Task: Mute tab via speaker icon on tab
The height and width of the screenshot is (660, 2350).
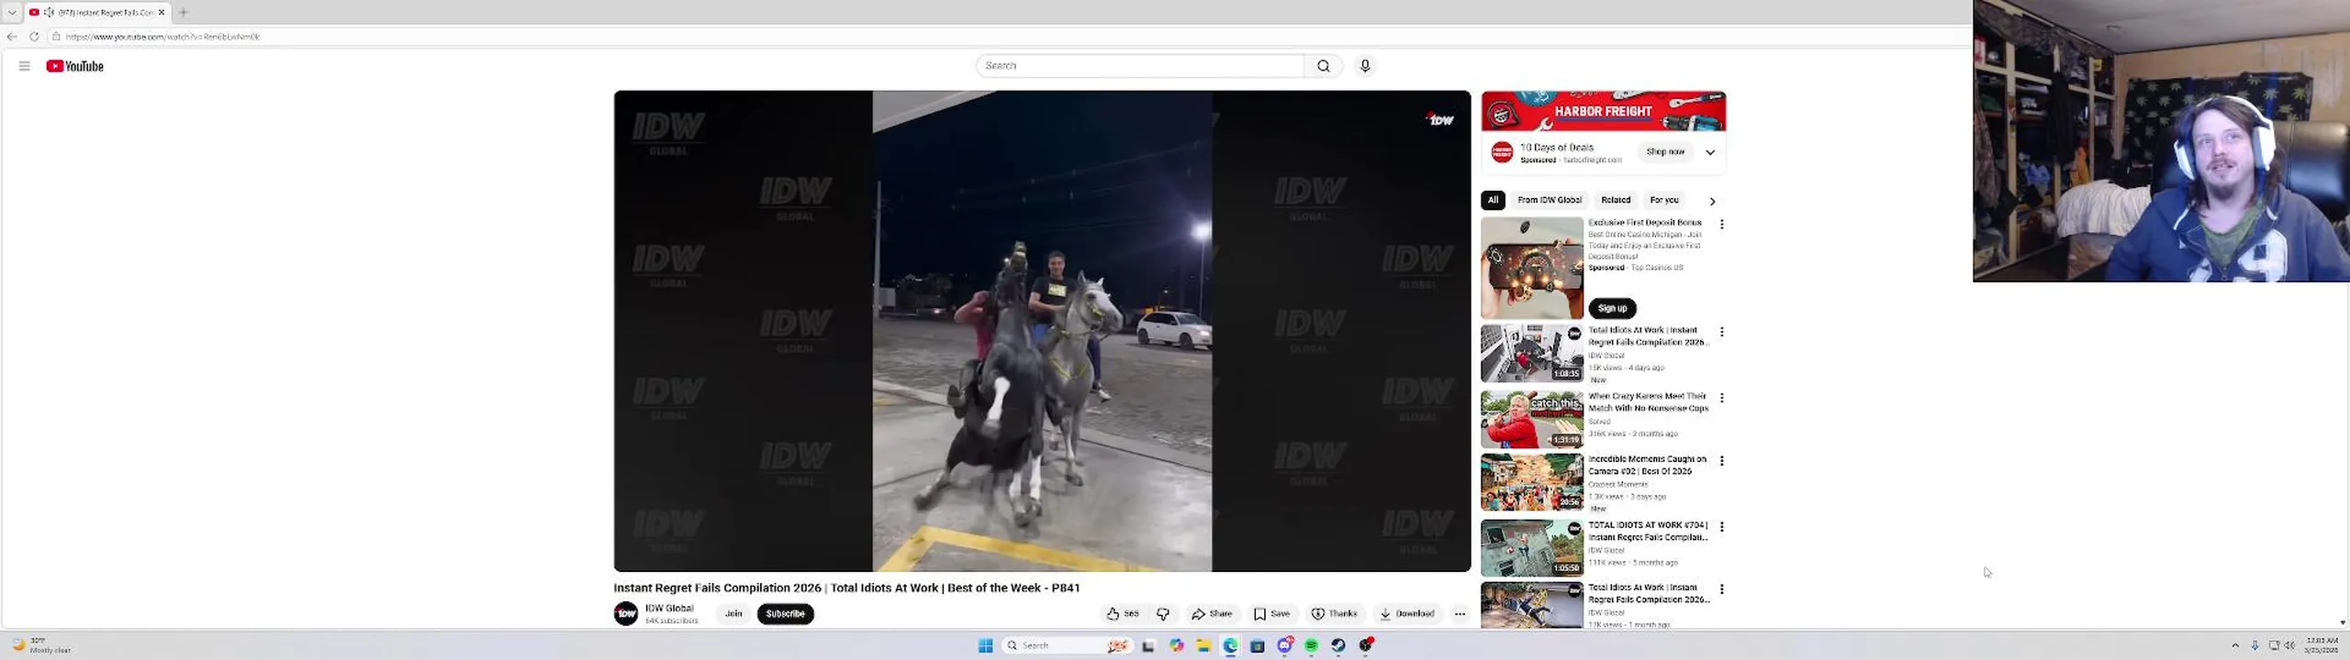Action: (49, 12)
